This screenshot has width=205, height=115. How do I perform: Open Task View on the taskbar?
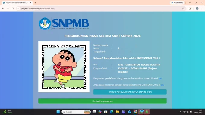click(x=94, y=112)
